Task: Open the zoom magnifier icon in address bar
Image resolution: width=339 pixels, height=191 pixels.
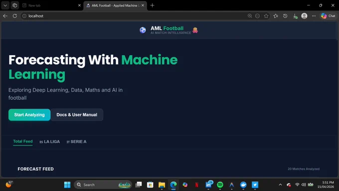Action: click(x=250, y=16)
